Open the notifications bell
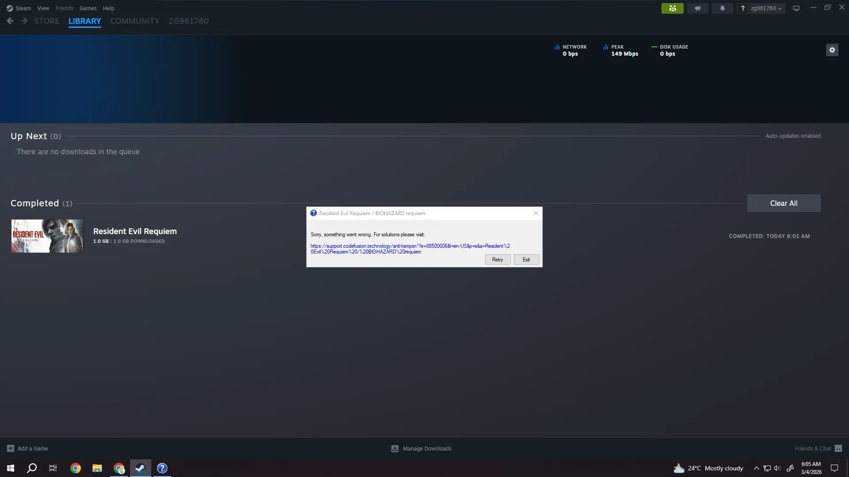Viewport: 849px width, 477px height. 723,8
